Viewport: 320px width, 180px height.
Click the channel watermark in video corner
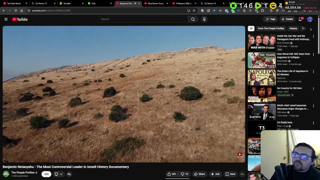click(x=240, y=155)
